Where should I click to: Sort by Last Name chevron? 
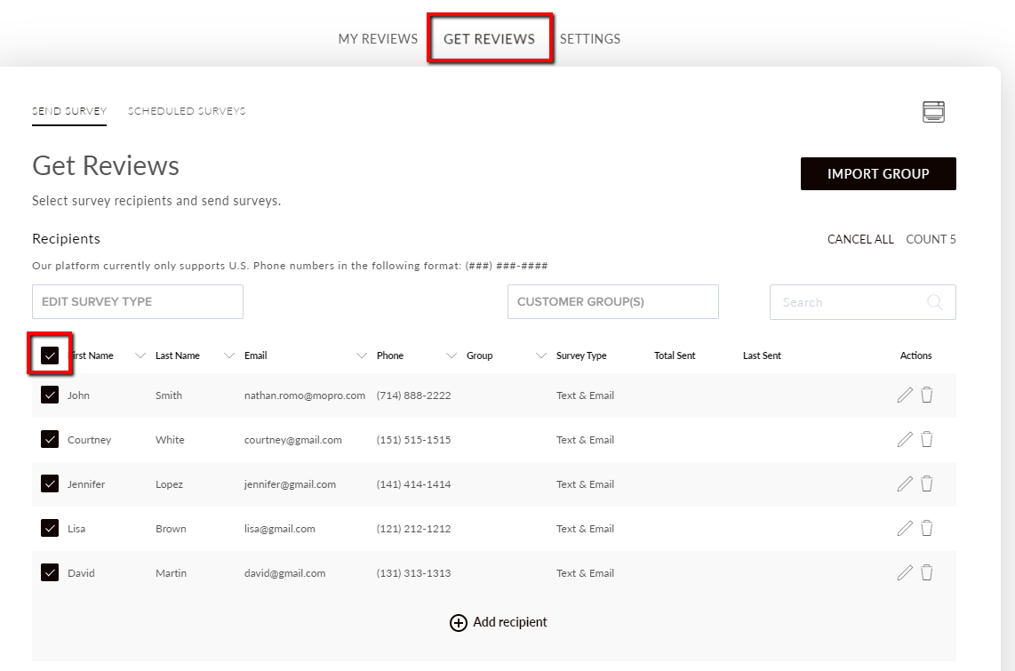click(x=228, y=355)
